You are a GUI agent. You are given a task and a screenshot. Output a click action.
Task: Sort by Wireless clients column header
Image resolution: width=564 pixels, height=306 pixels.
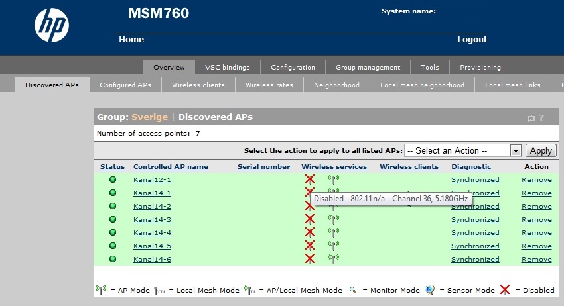click(409, 167)
